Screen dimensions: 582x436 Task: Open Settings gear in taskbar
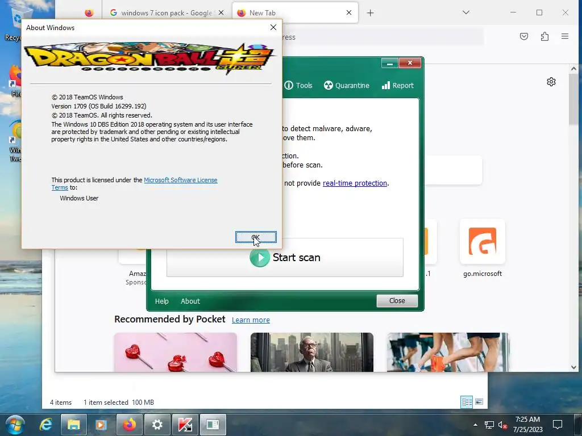pyautogui.click(x=157, y=425)
